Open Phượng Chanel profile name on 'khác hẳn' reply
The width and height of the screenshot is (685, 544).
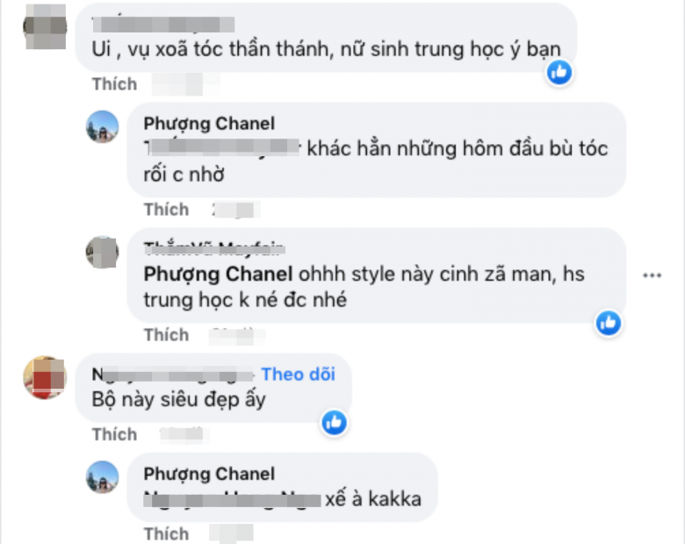coord(209,124)
